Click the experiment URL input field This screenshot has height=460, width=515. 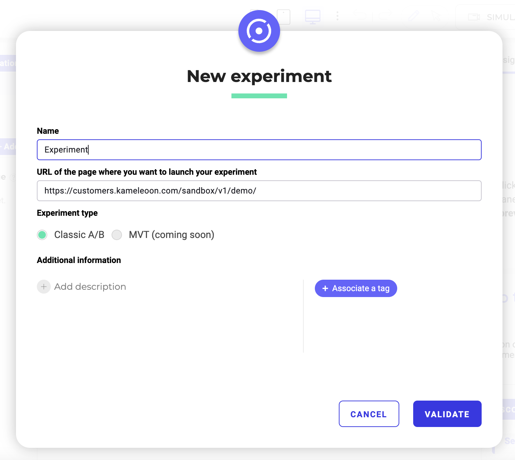259,191
